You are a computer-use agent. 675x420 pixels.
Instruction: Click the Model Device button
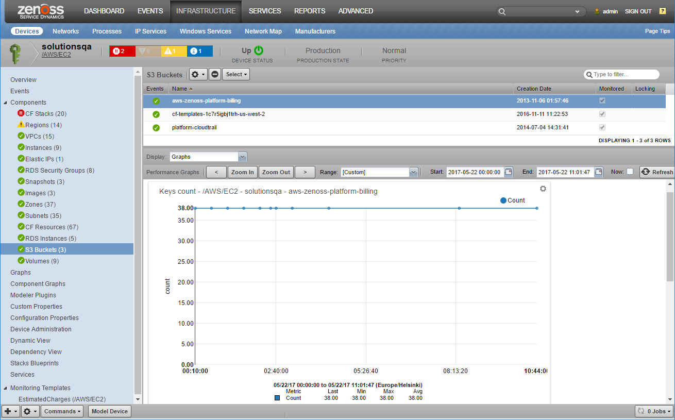tap(109, 411)
